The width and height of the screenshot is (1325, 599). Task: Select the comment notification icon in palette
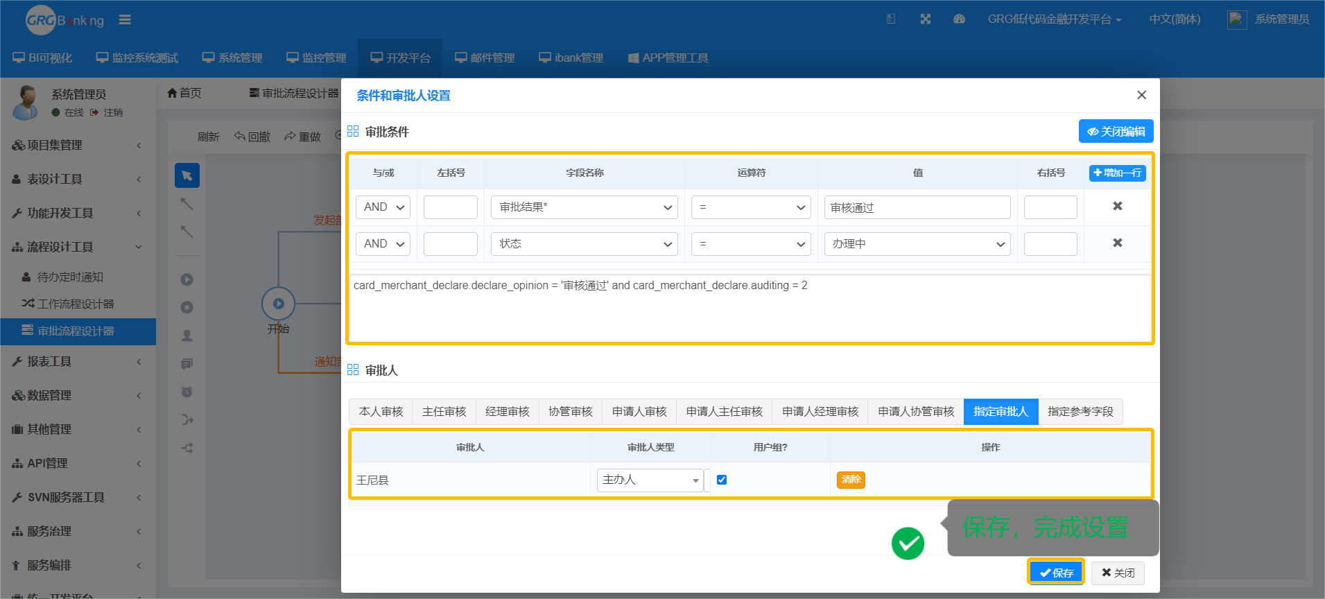(187, 363)
